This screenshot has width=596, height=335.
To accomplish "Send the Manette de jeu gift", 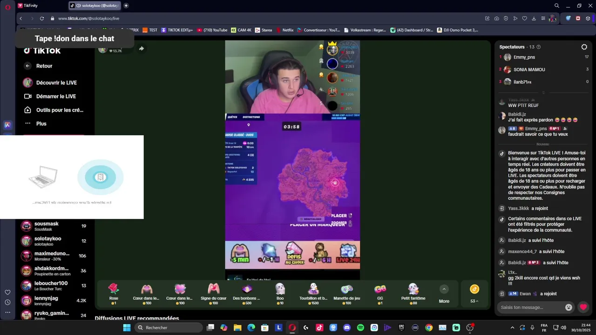I will (347, 294).
